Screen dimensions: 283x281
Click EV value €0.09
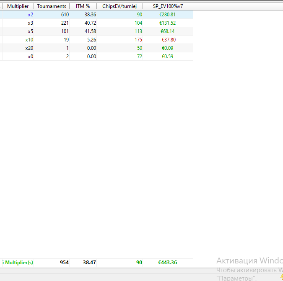(x=167, y=48)
